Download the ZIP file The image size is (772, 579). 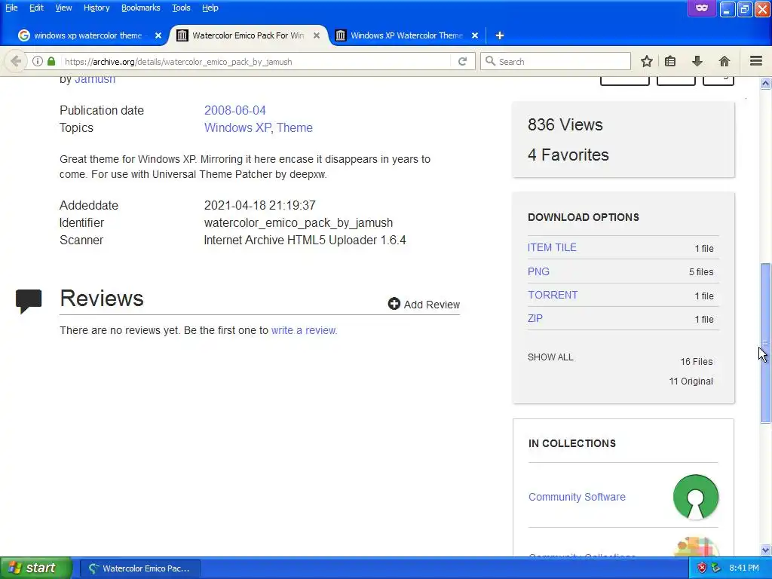pyautogui.click(x=535, y=319)
